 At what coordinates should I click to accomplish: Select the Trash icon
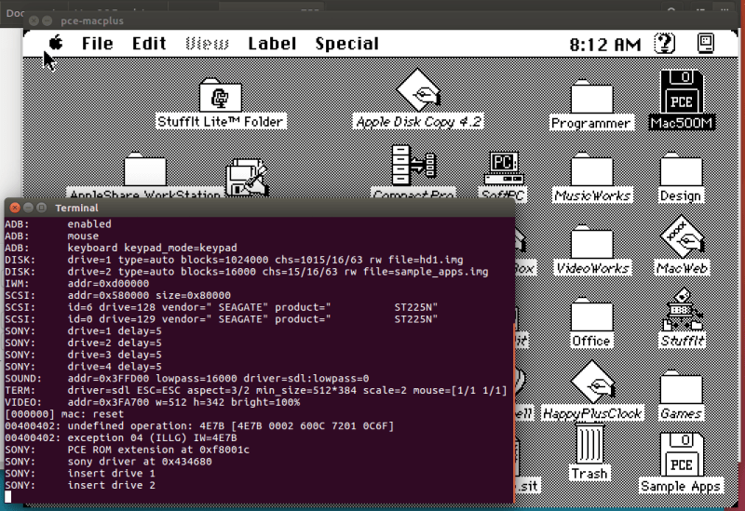click(589, 445)
